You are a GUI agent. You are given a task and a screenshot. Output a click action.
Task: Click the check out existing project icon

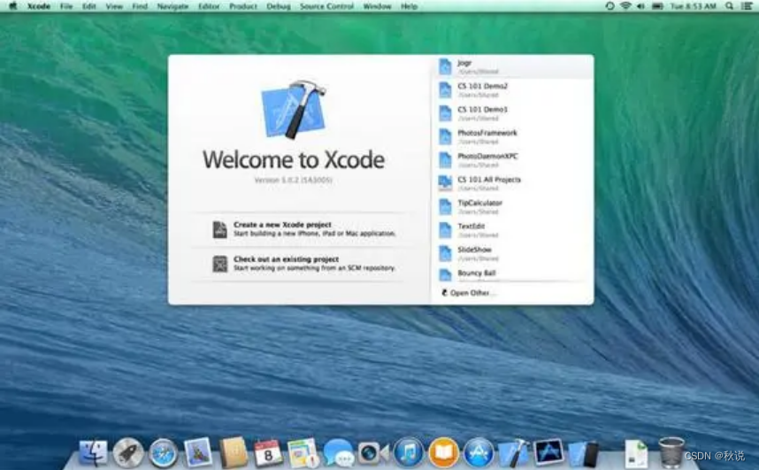click(219, 264)
